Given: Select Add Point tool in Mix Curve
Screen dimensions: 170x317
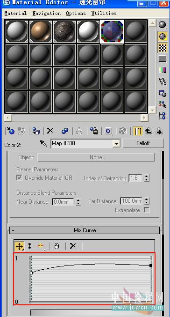Looking at the screenshot, I should click(x=41, y=246).
